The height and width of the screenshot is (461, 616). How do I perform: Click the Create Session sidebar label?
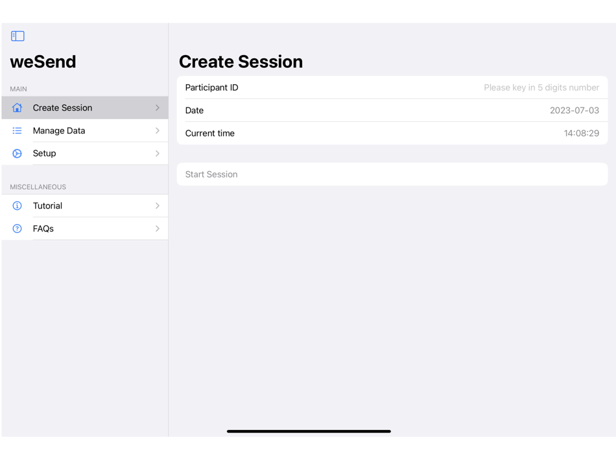click(62, 107)
